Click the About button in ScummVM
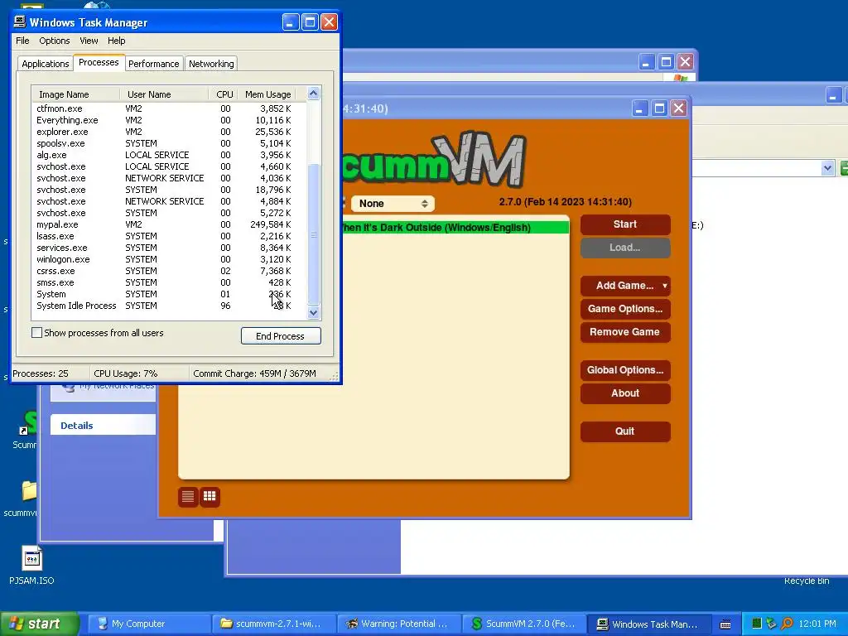 coord(625,393)
